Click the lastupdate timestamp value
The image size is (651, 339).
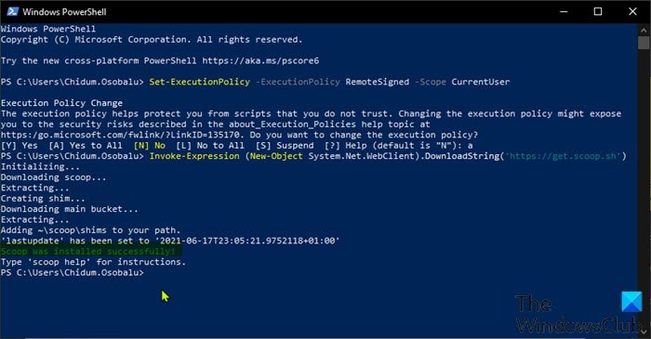pyautogui.click(x=249, y=241)
